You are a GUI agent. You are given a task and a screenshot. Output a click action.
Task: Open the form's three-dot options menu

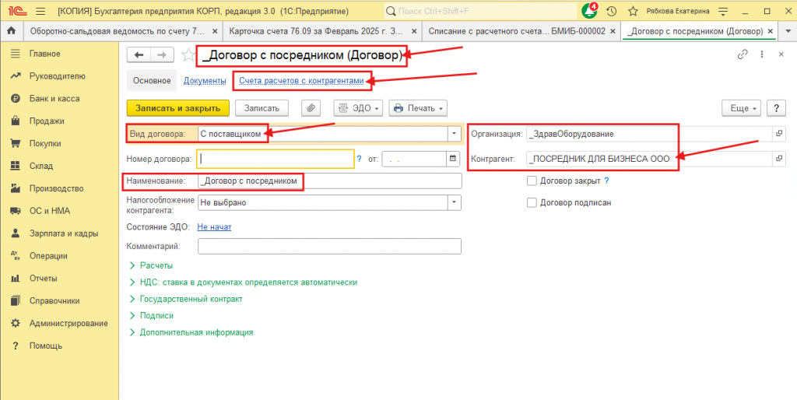[x=761, y=54]
